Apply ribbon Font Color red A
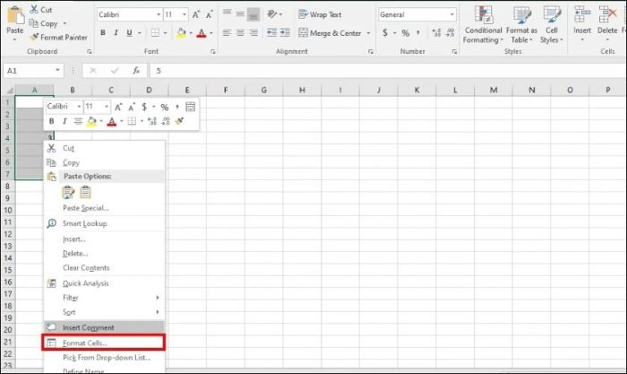 pos(202,33)
